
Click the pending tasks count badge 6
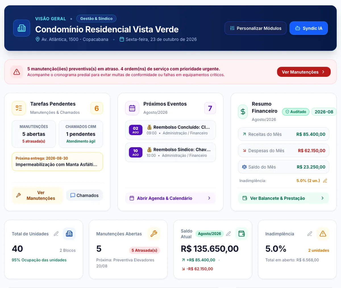click(97, 108)
